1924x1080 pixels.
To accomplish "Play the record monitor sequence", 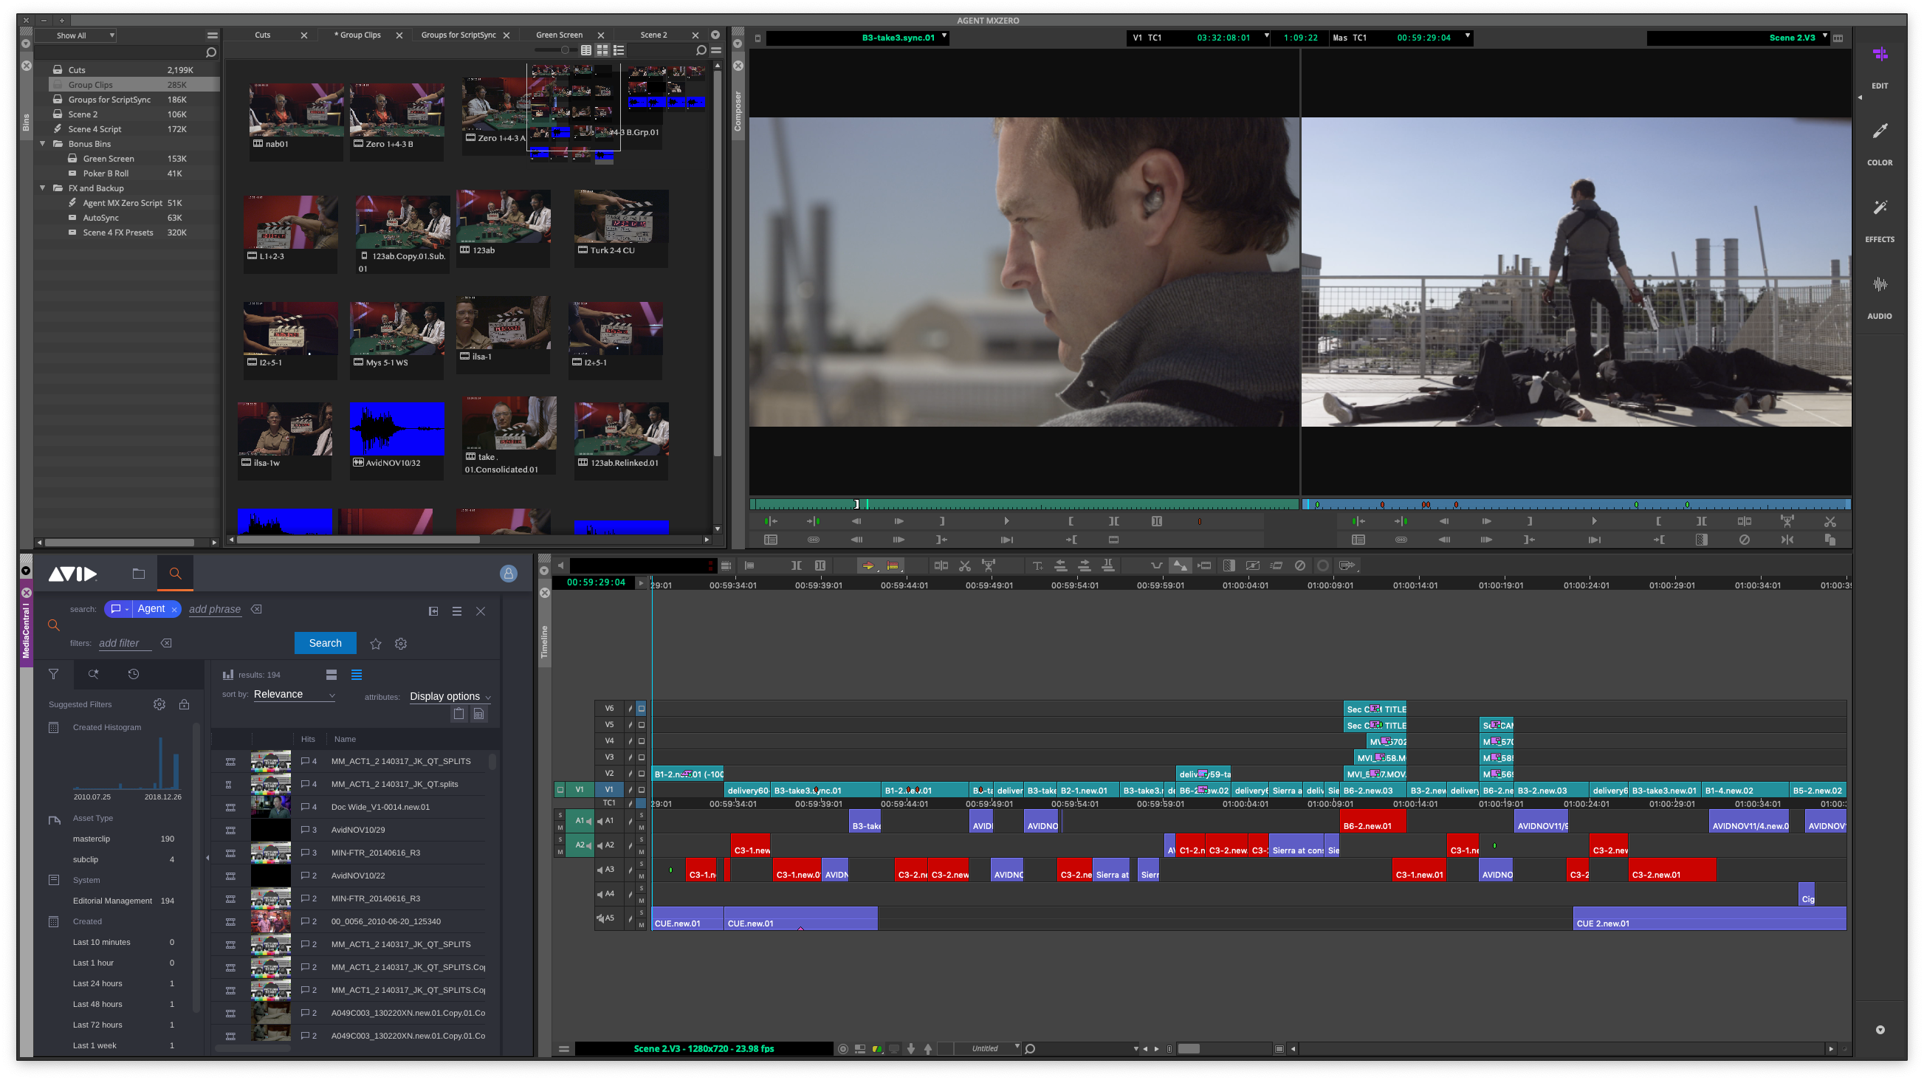I will point(1594,521).
